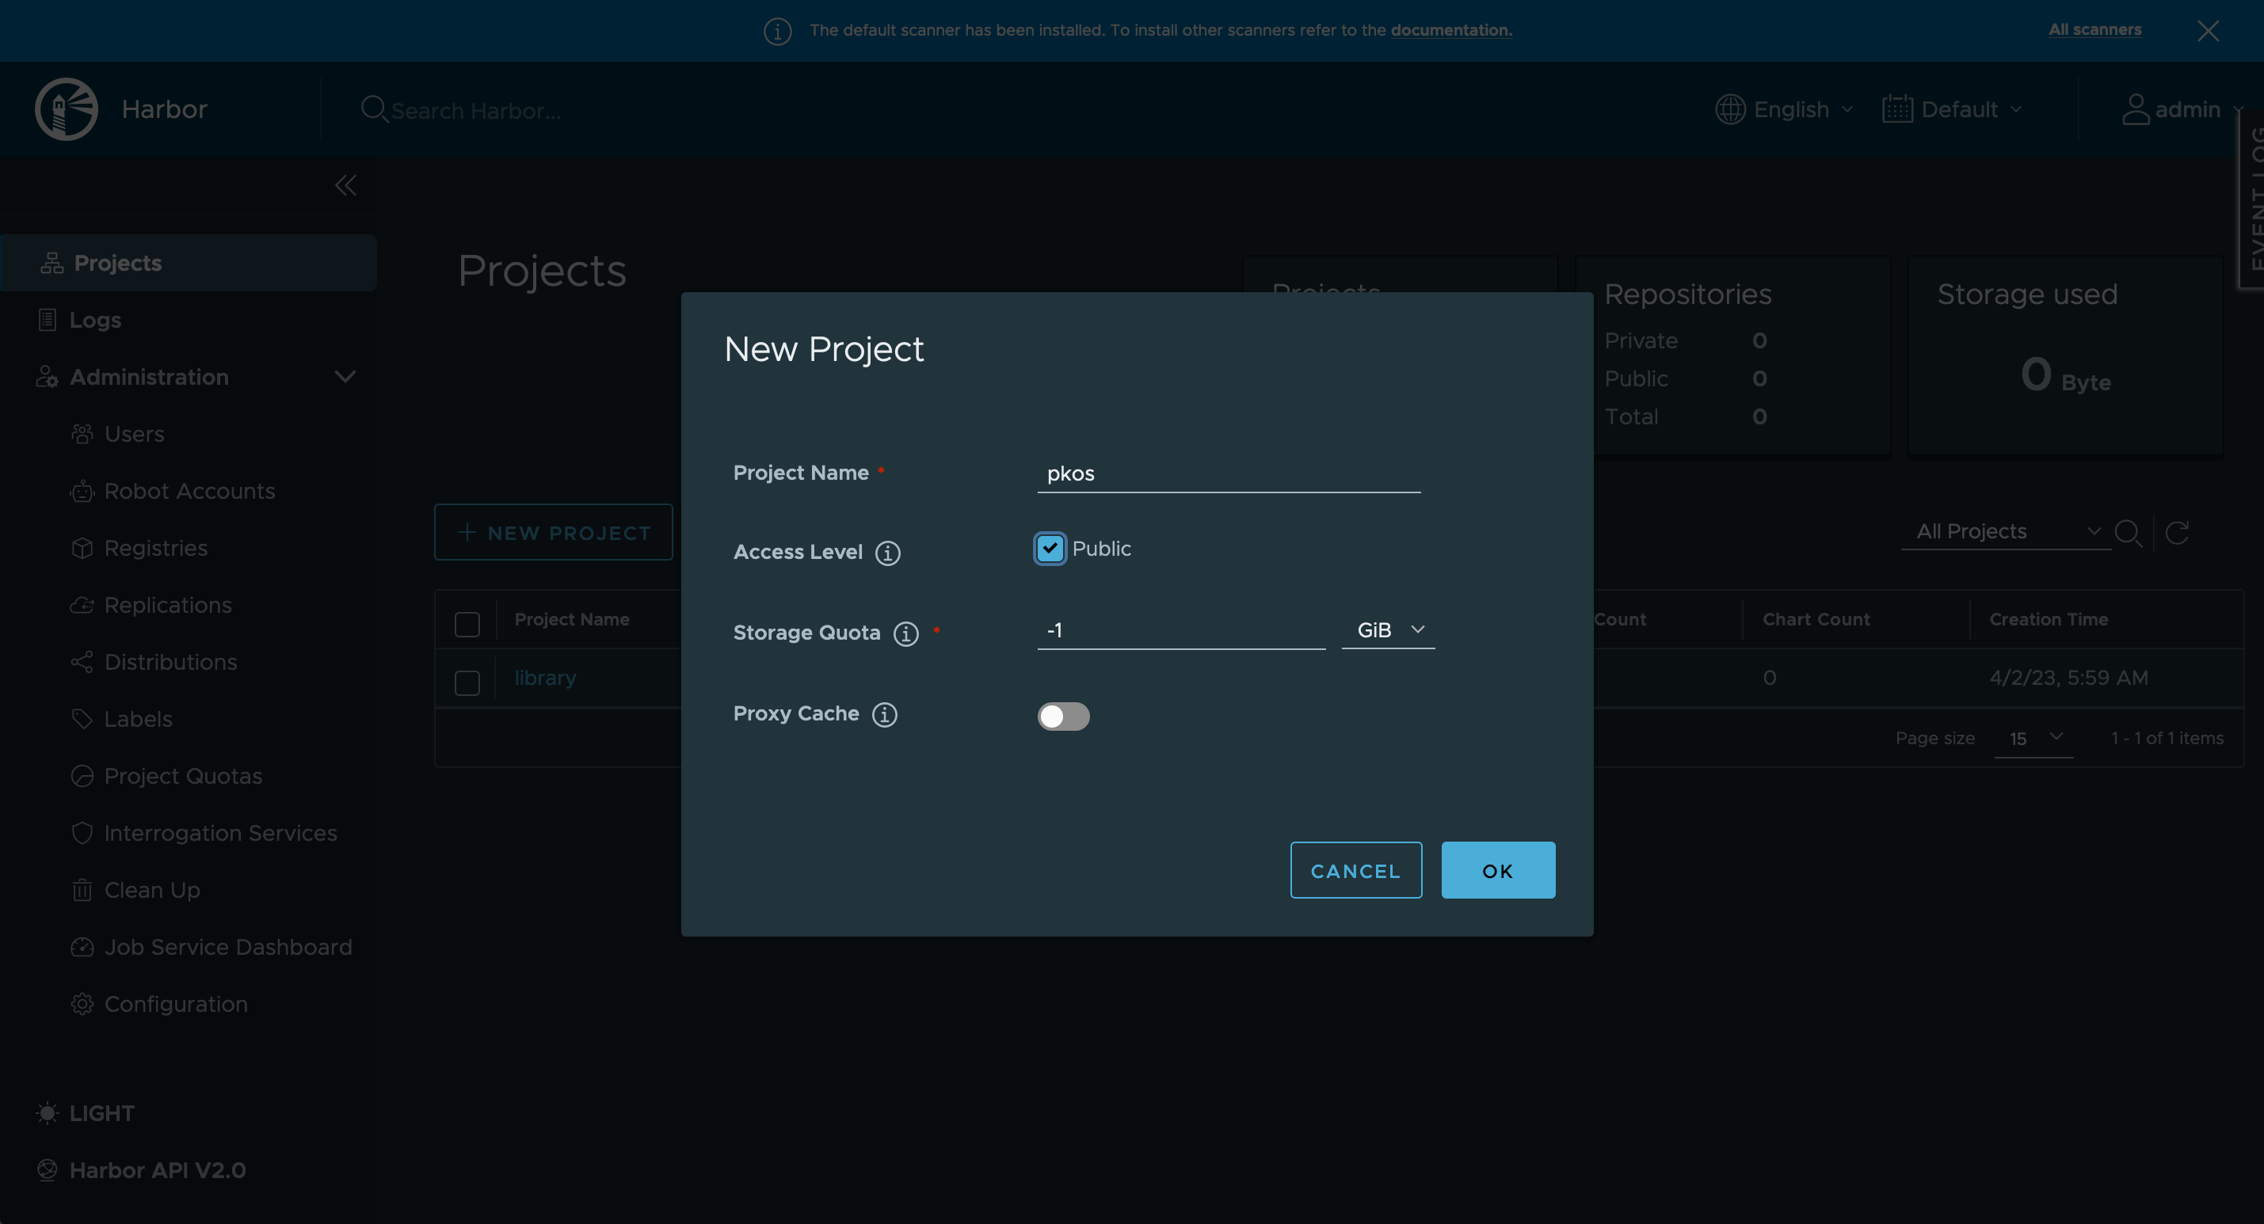Open the English language dropdown
The height and width of the screenshot is (1224, 2264).
[1785, 110]
